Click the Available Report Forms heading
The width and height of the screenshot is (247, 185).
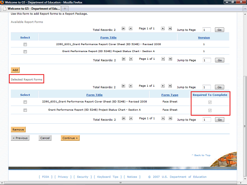[x=27, y=22]
